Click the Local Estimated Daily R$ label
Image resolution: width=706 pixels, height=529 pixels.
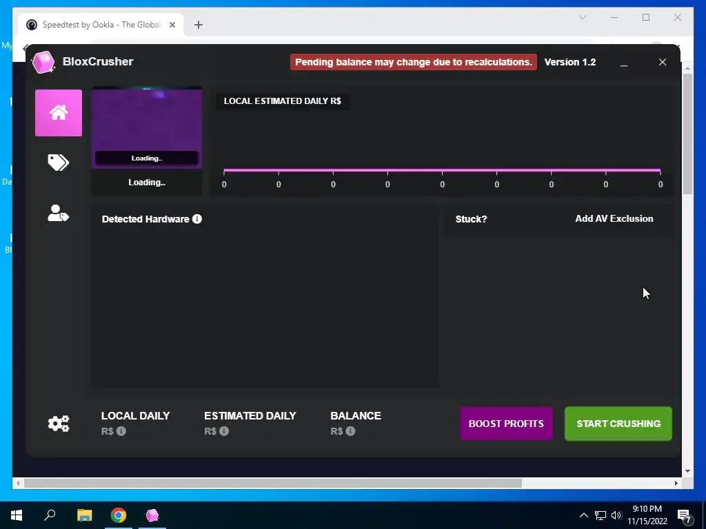pyautogui.click(x=282, y=101)
